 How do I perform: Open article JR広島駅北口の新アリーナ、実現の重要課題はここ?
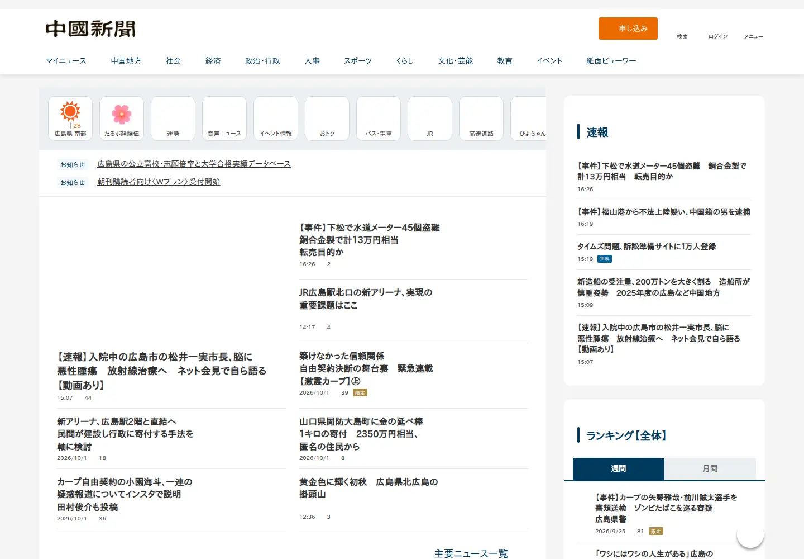coord(366,299)
